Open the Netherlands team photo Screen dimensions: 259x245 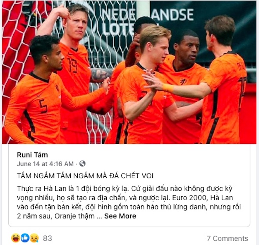coord(129,72)
